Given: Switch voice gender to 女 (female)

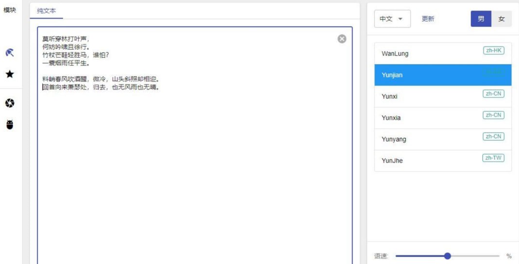Looking at the screenshot, I should [x=502, y=19].
